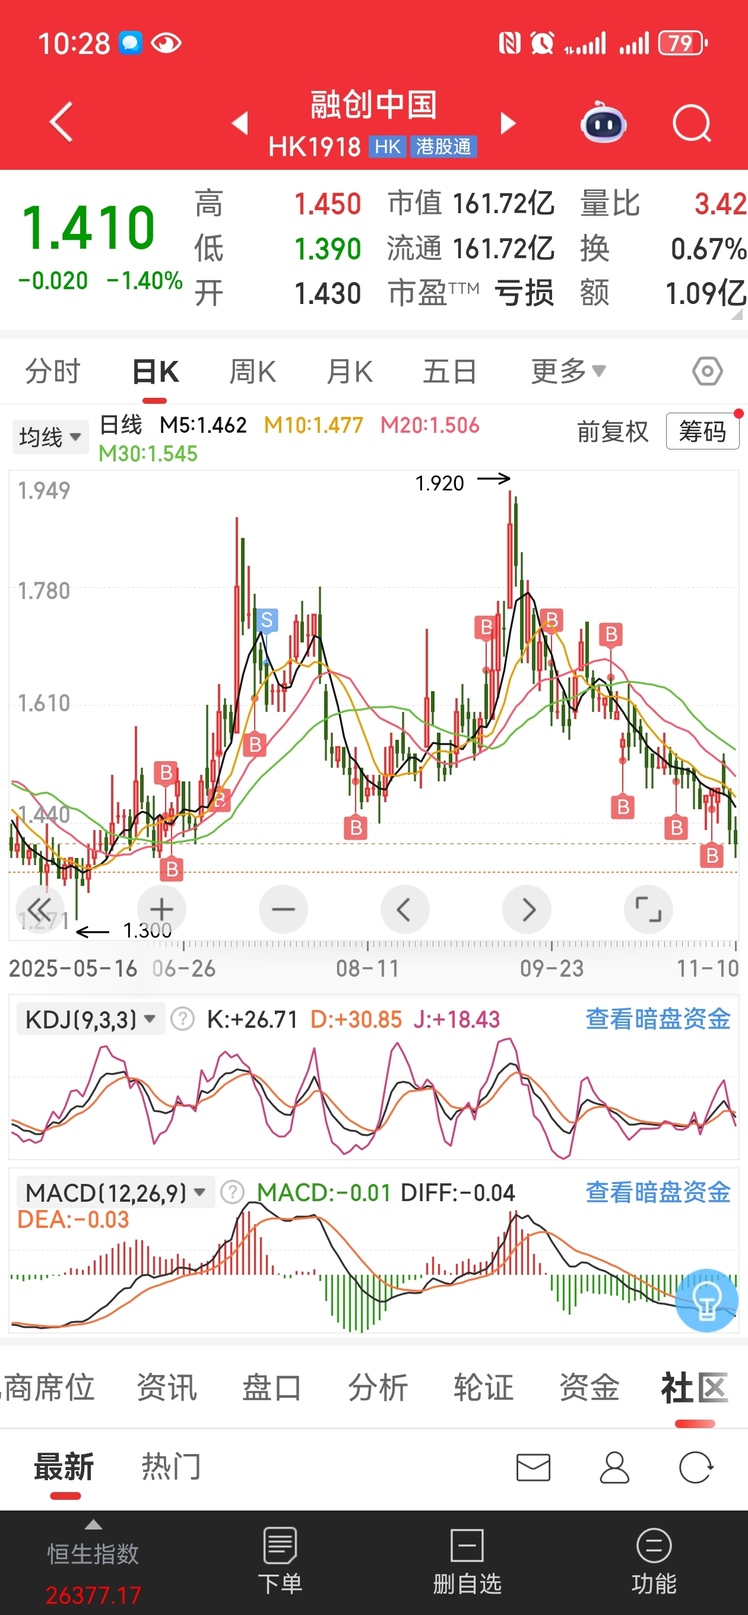The height and width of the screenshot is (1615, 748).
Task: Select 周K chart tab
Action: click(253, 372)
